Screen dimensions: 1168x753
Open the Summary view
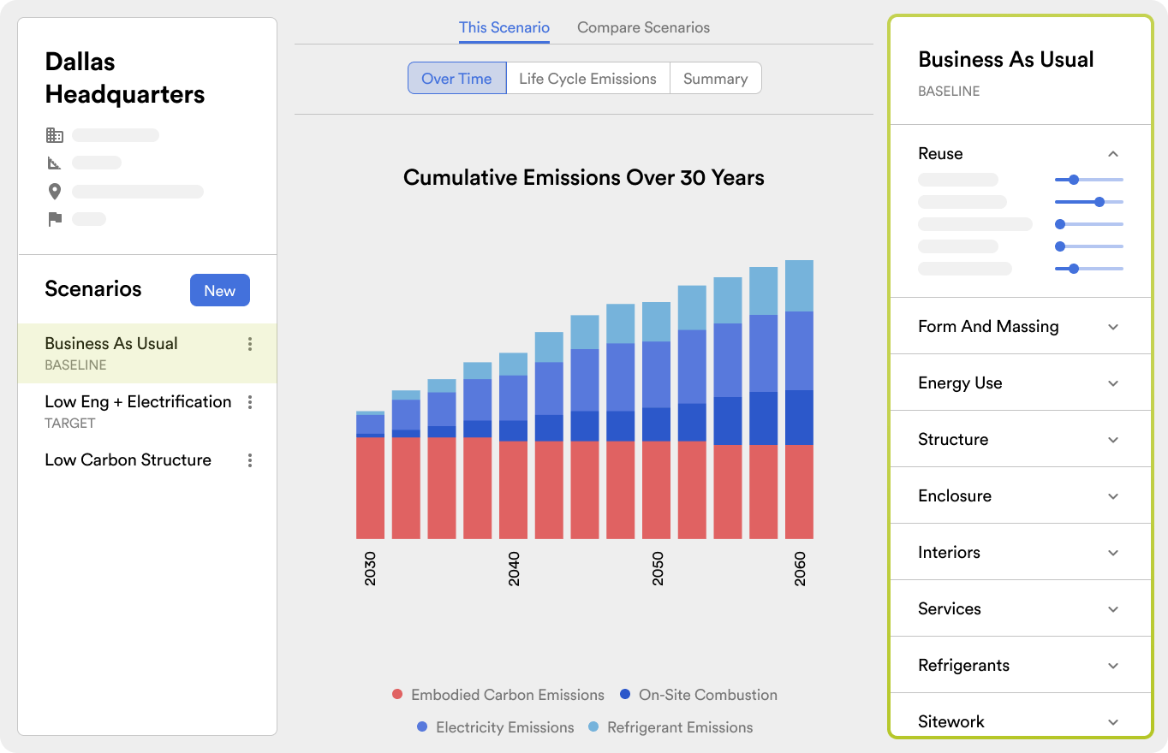[x=715, y=79]
